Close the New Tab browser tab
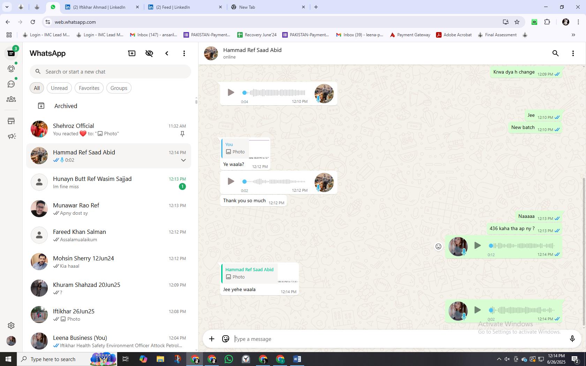The width and height of the screenshot is (586, 366). [x=303, y=7]
